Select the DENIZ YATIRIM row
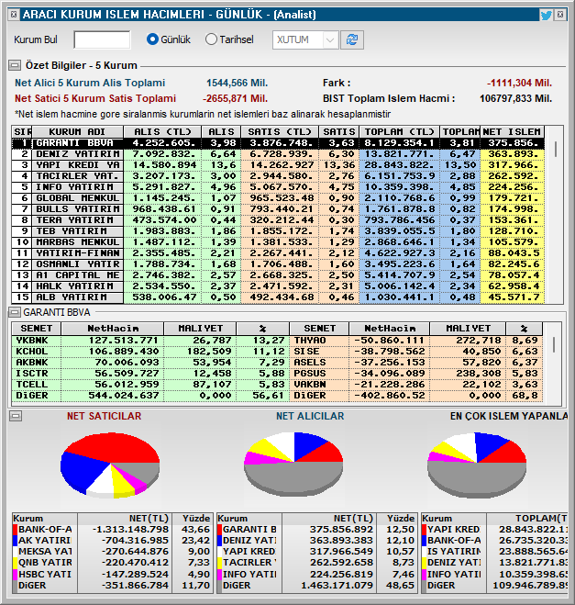 [x=278, y=154]
